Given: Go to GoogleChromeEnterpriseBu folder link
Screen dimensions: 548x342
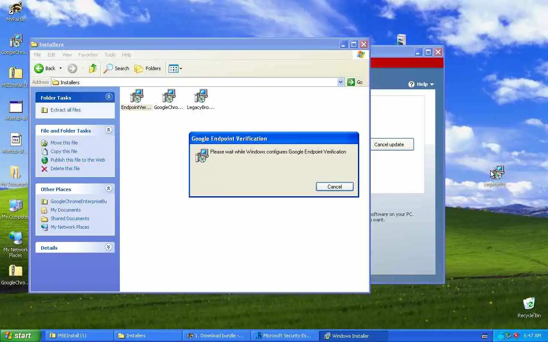Looking at the screenshot, I should [x=78, y=201].
